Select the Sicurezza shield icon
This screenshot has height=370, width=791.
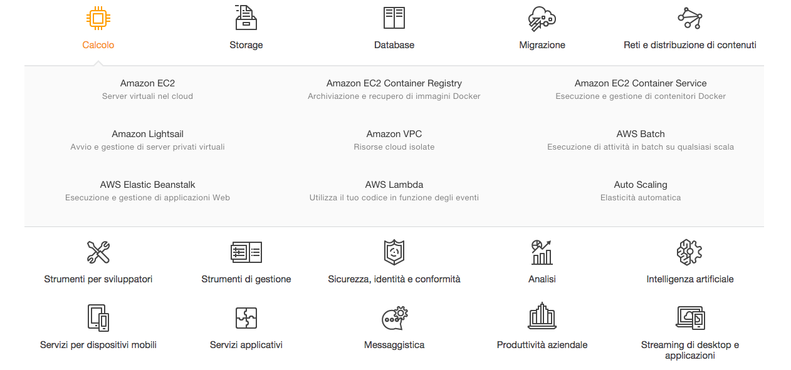click(x=394, y=252)
